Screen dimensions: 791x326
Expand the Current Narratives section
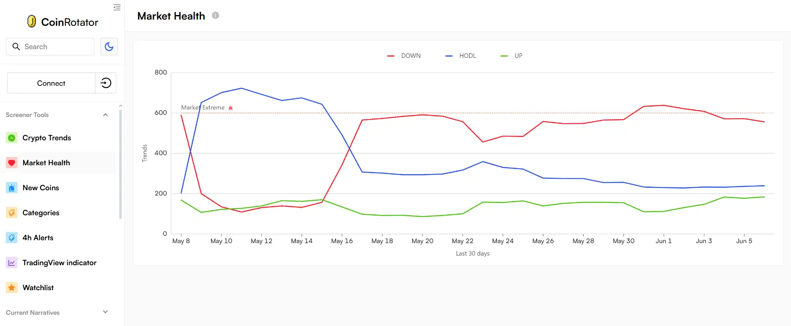pos(105,312)
